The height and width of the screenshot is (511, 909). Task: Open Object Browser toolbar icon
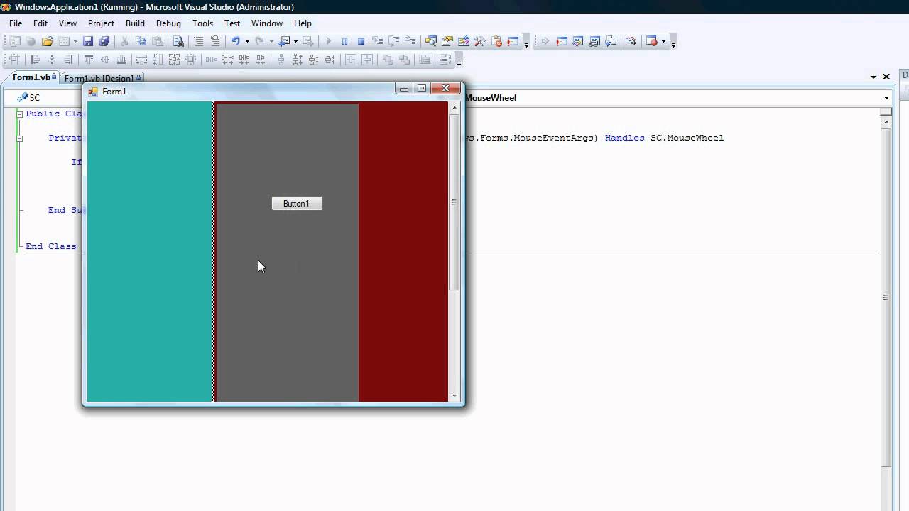pyautogui.click(x=464, y=42)
